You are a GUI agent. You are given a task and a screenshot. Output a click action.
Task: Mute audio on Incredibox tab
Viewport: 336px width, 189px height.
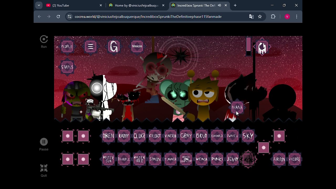pos(219,5)
